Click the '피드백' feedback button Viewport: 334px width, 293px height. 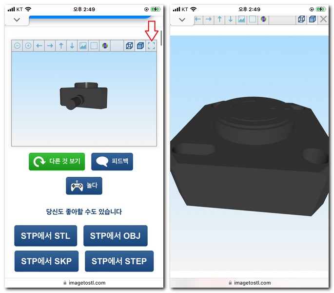pos(112,162)
